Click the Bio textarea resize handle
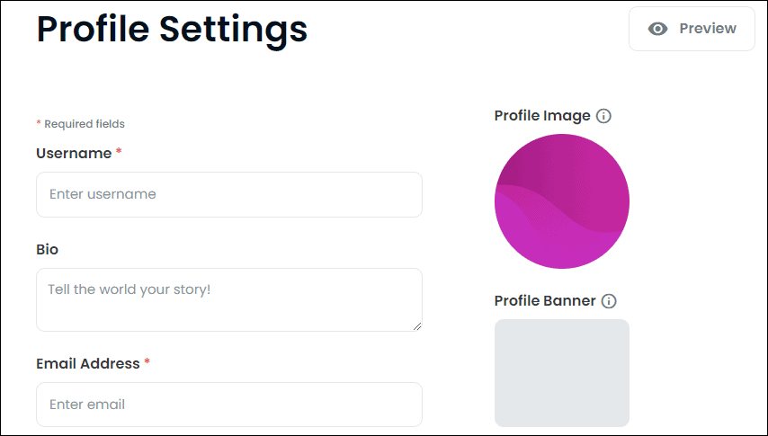Image resolution: width=768 pixels, height=436 pixels. 416,325
